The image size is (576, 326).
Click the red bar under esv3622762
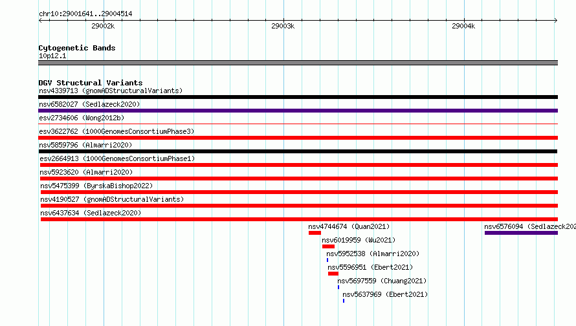[x=298, y=138]
